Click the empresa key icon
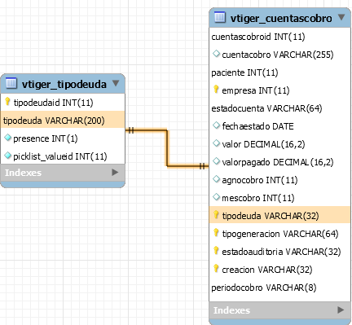This screenshot has height=325, width=352. pos(216,90)
